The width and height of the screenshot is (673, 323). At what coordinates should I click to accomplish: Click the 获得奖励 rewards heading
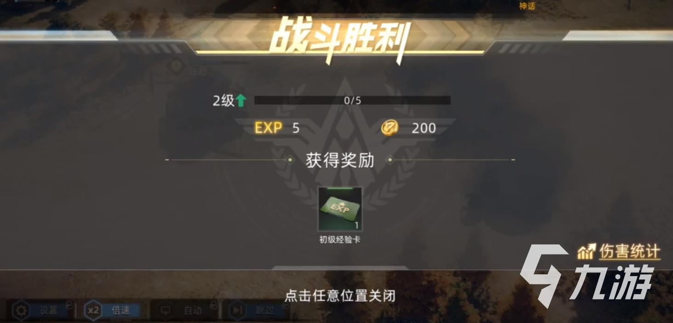(x=340, y=160)
